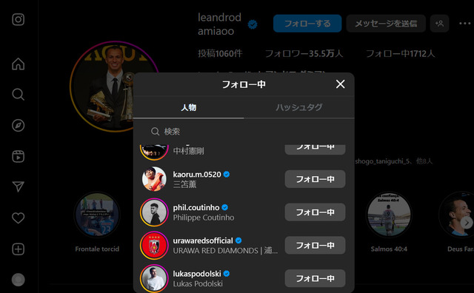Open フォロー中1712人 following count
This screenshot has height=293, width=474.
400,54
